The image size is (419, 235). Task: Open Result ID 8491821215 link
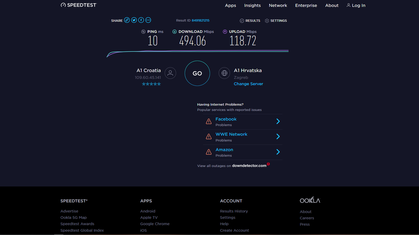coord(200,20)
